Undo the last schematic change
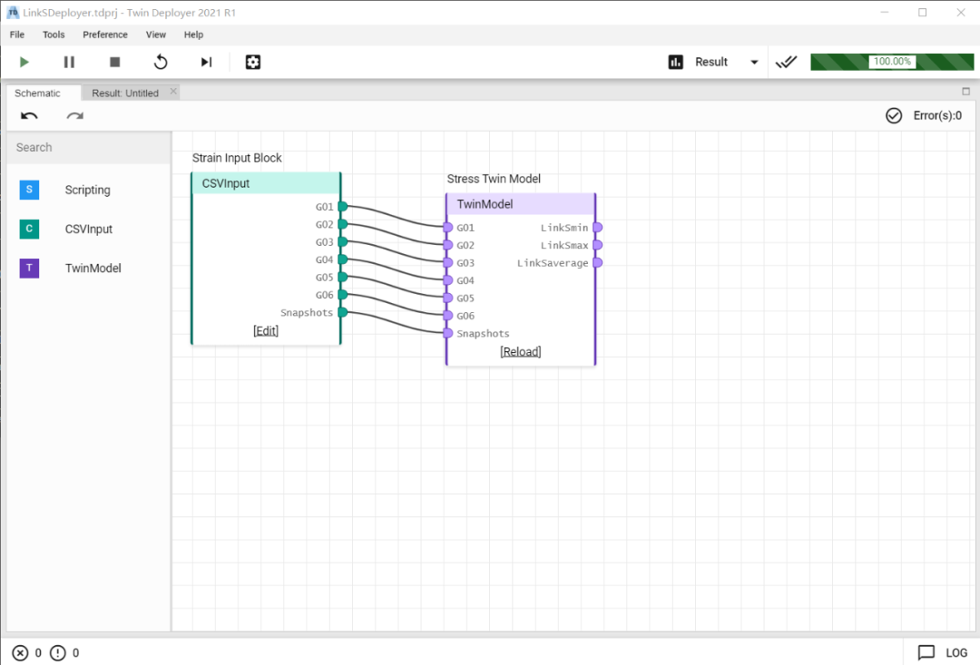The width and height of the screenshot is (980, 665). pyautogui.click(x=29, y=115)
